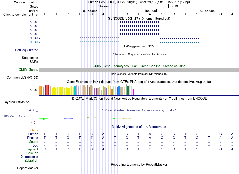Select the Mouse alignment row label
The image size is (239, 174).
point(33,142)
